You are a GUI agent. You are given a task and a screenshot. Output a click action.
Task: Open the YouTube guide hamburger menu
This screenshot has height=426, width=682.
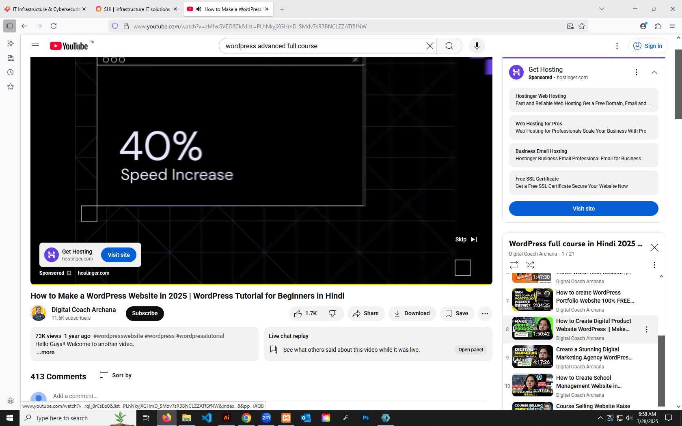(x=35, y=46)
